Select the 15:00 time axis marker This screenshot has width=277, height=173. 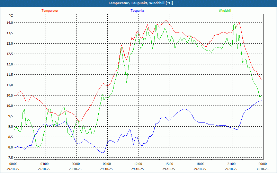pyautogui.click(x=169, y=164)
